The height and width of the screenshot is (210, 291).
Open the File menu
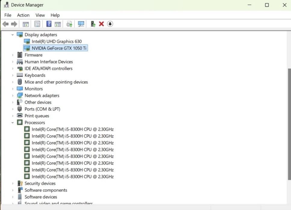tap(8, 15)
